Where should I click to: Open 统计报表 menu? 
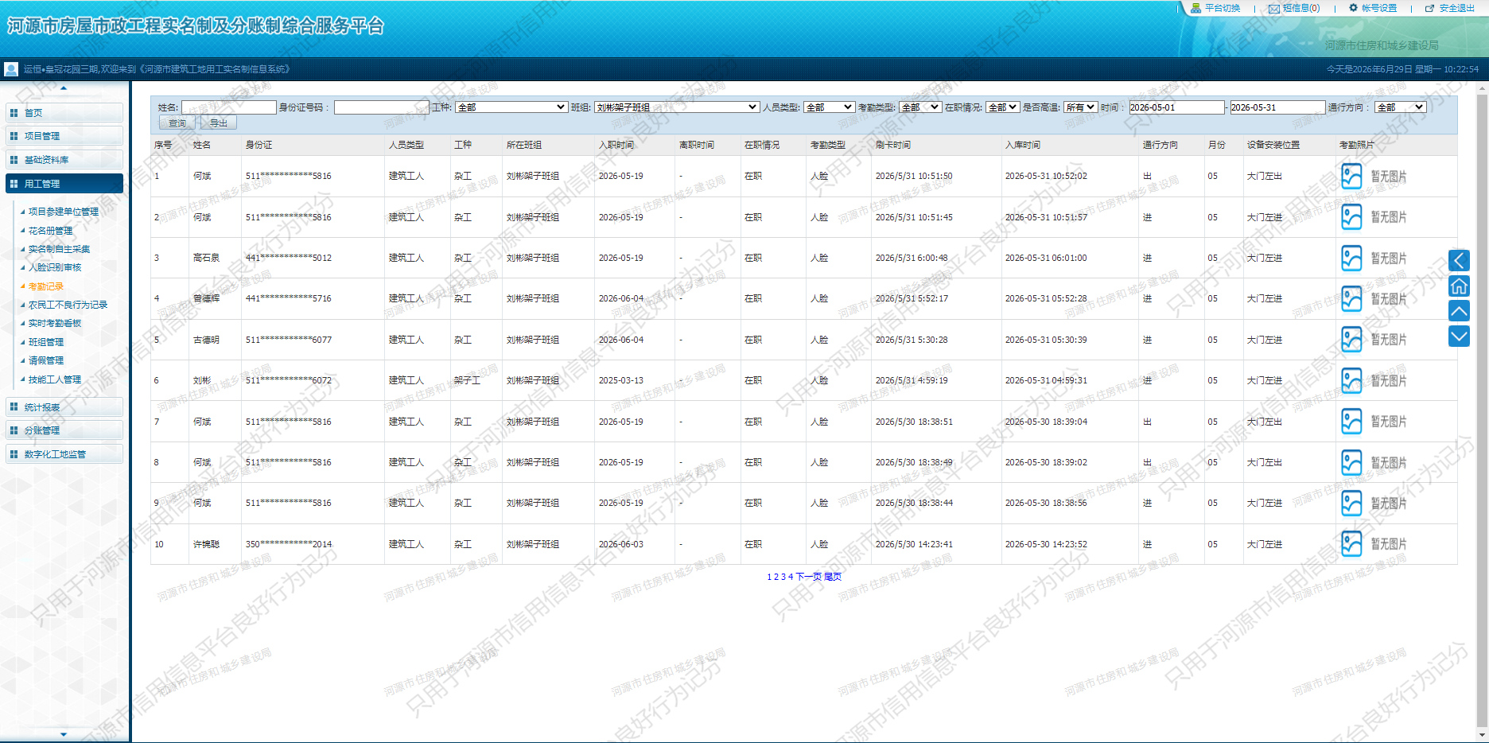[x=64, y=407]
